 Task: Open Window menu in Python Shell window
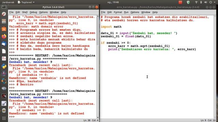[x=54, y=12]
